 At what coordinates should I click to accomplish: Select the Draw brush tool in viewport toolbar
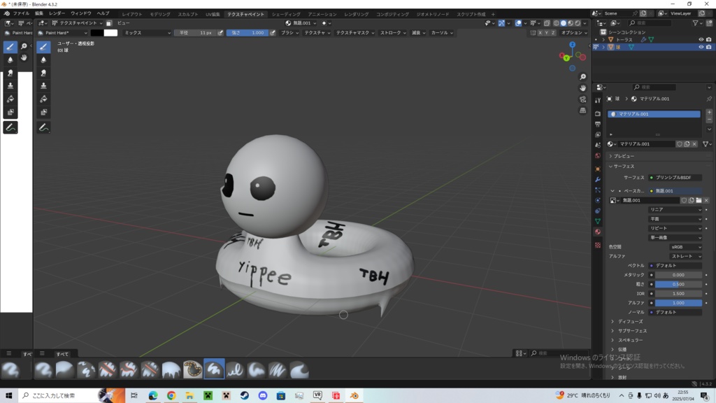(x=43, y=47)
